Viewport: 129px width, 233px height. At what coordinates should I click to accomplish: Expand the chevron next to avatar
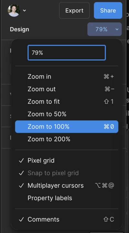coord(25,10)
